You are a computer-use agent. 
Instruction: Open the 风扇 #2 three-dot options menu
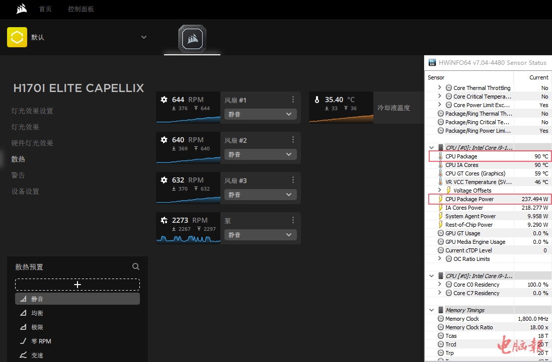(x=293, y=140)
